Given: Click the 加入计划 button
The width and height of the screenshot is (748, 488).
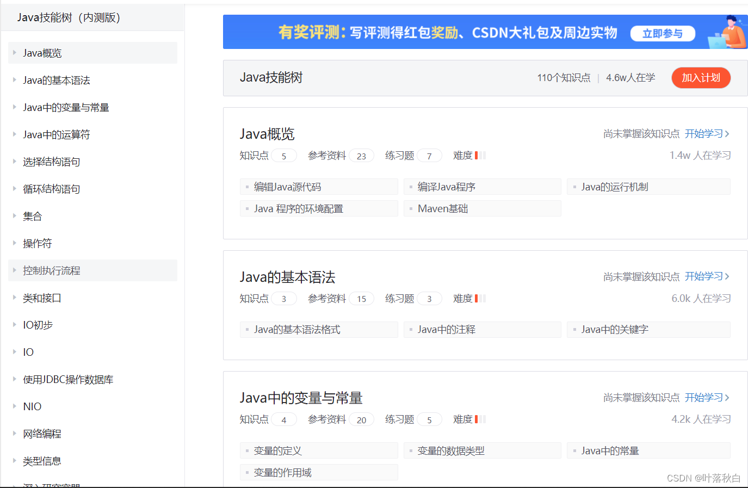Looking at the screenshot, I should pos(701,78).
